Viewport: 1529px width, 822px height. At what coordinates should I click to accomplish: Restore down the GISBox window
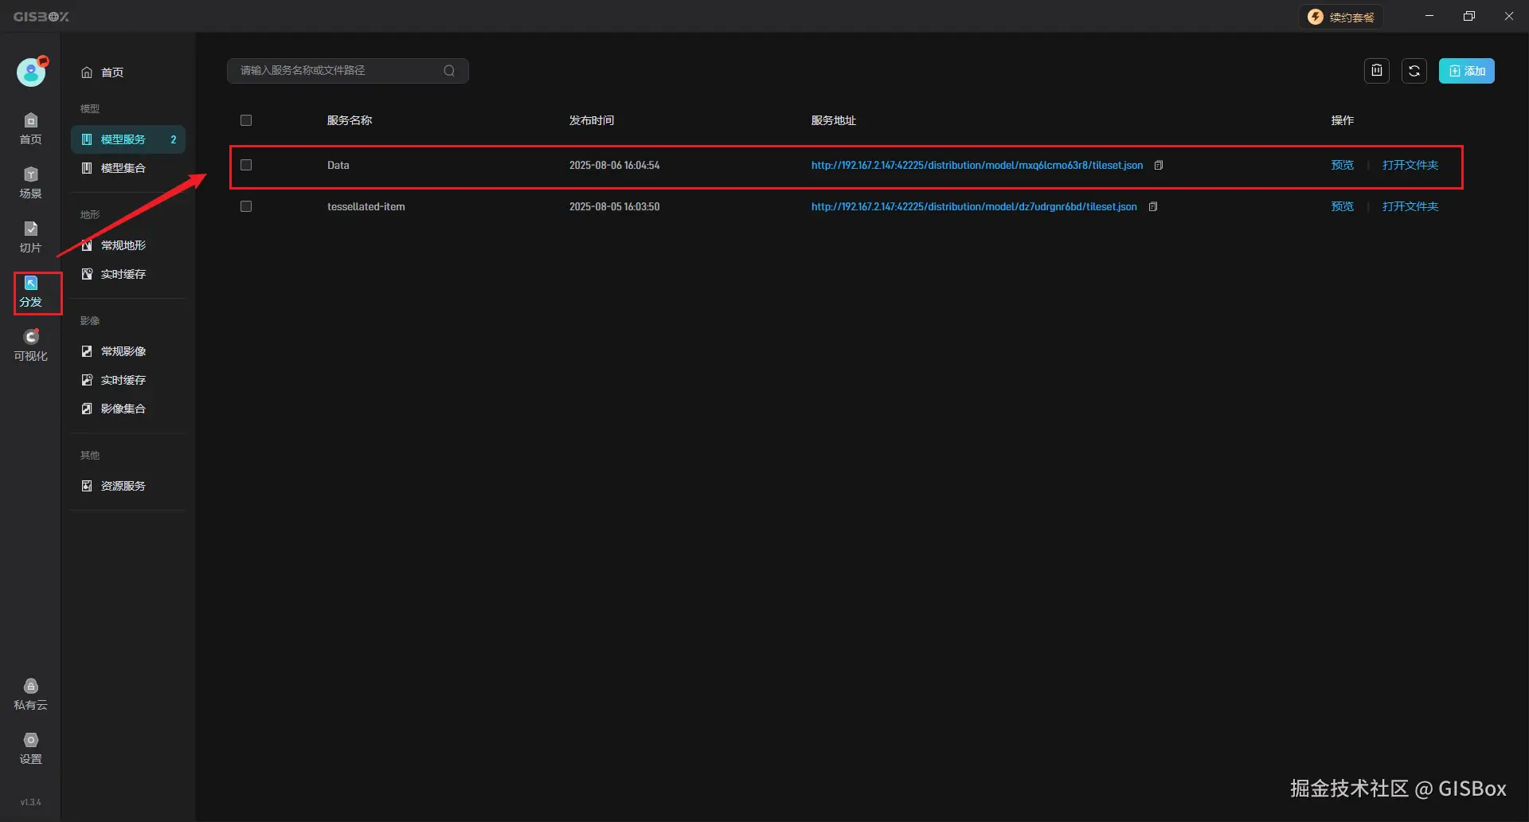pos(1469,16)
